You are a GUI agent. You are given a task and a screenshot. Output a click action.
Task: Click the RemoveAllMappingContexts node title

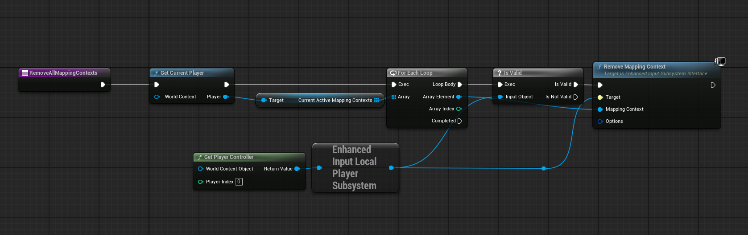(x=63, y=73)
